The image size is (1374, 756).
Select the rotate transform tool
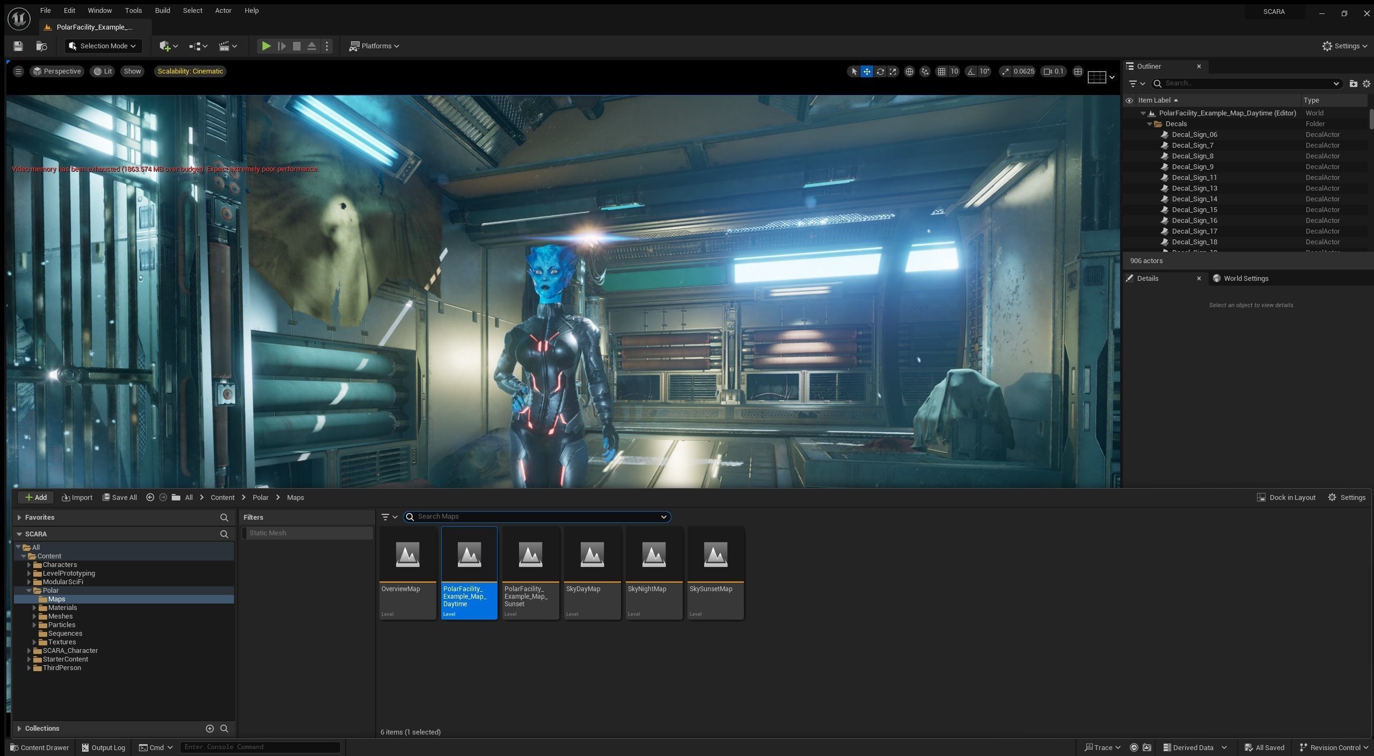[x=880, y=71]
